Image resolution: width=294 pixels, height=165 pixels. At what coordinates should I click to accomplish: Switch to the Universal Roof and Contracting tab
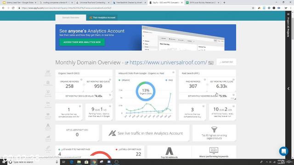tap(93, 3)
